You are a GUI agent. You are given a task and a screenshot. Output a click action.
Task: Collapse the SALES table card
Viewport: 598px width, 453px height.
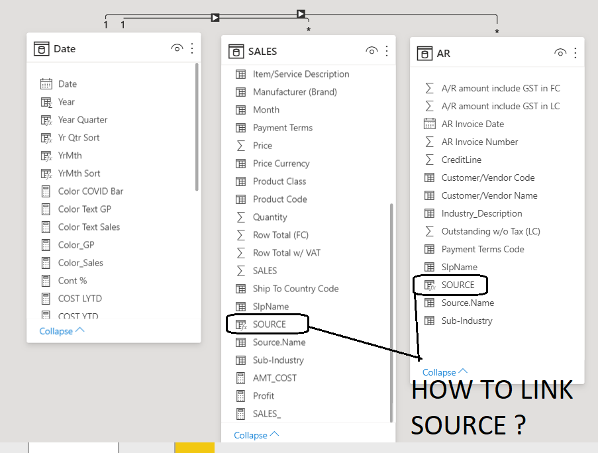(x=256, y=435)
